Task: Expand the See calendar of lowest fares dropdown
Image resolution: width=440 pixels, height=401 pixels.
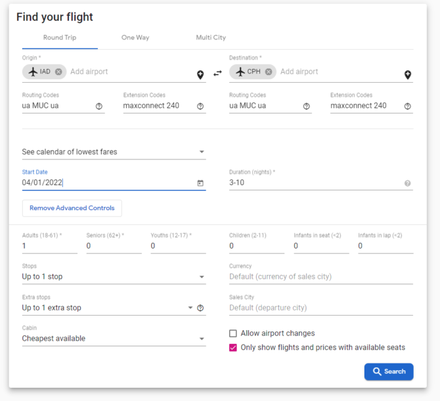Action: [114, 152]
